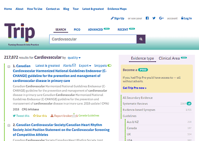The image size is (199, 141).
Task: Open the Export dropdown
Action: click(x=85, y=66)
